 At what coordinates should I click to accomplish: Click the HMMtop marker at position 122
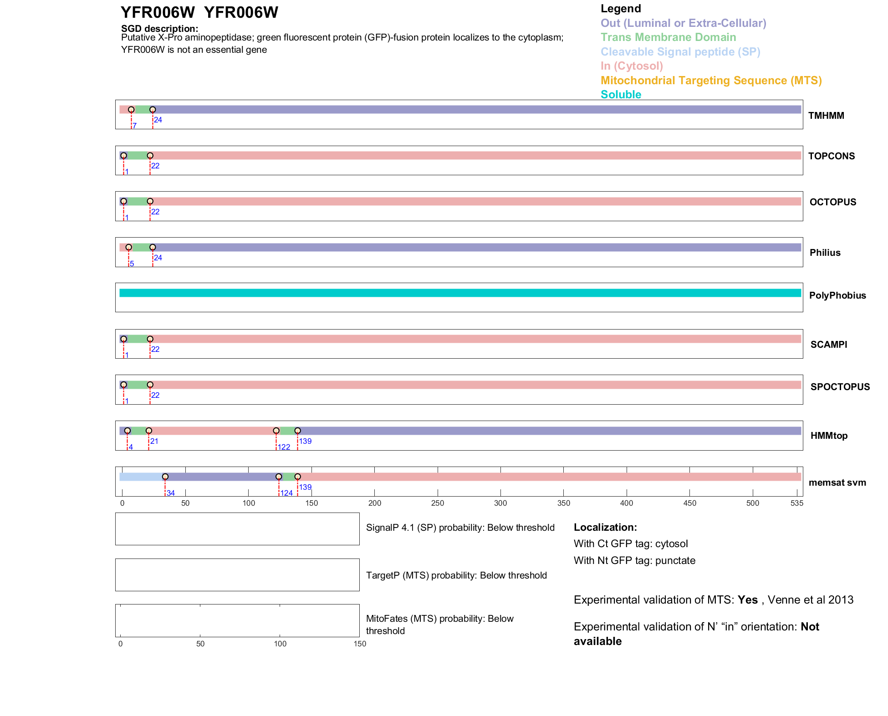point(276,431)
